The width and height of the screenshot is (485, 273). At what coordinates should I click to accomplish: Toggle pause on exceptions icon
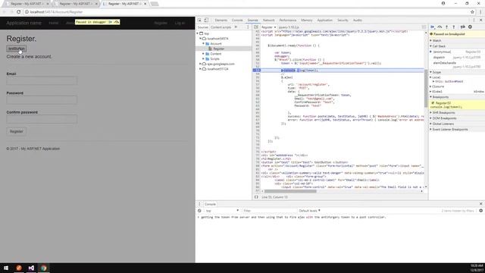click(x=470, y=27)
